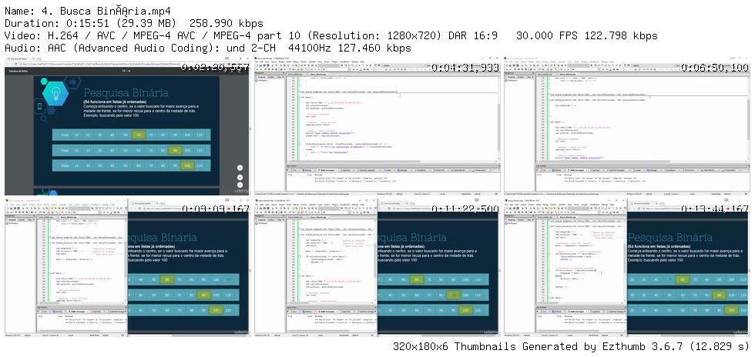Open the 'Build messages' log tab in the 0:04:31 thumbnail

(327, 170)
